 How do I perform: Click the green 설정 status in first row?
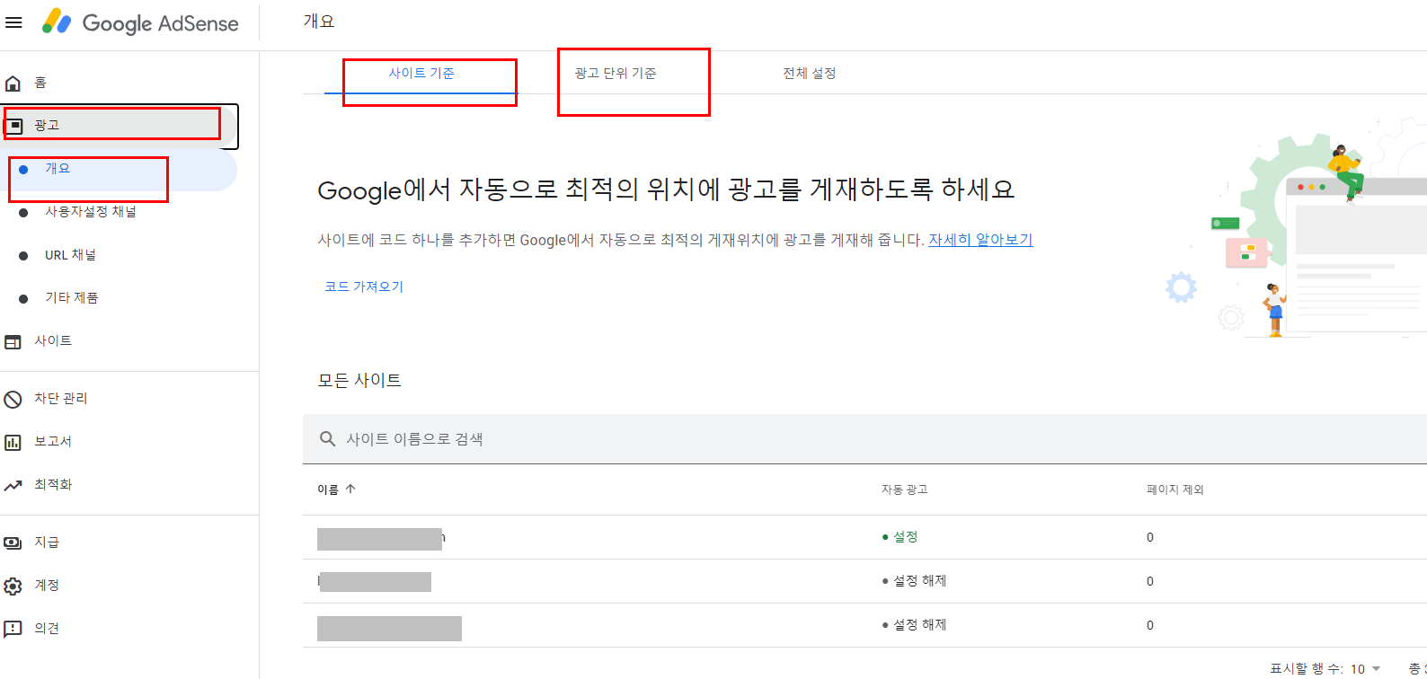click(900, 537)
